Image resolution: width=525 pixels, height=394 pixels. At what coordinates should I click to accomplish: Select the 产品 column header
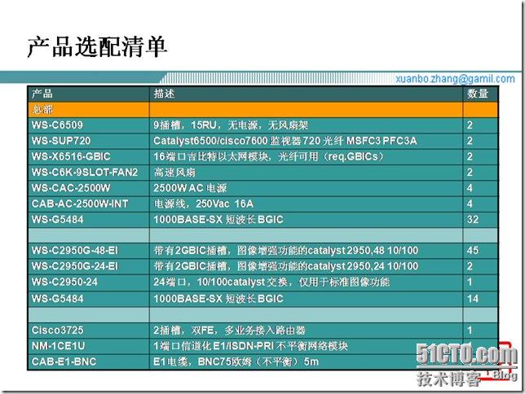point(88,94)
